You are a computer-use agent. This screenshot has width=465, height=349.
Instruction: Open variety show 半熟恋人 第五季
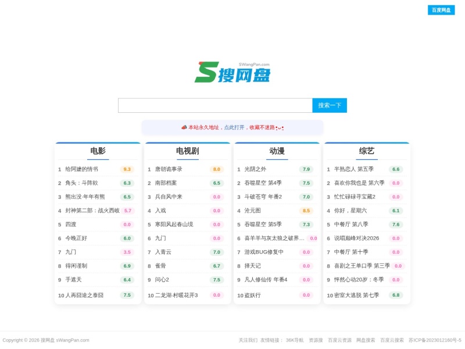coord(354,169)
